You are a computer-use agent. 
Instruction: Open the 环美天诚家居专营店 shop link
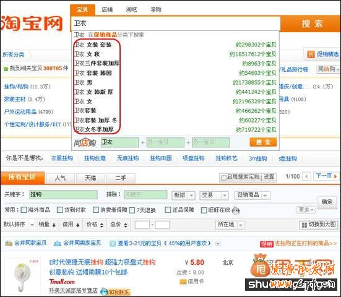coord(73,291)
